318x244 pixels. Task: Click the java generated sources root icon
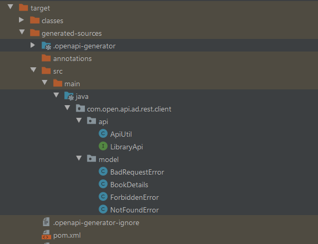tap(69, 96)
